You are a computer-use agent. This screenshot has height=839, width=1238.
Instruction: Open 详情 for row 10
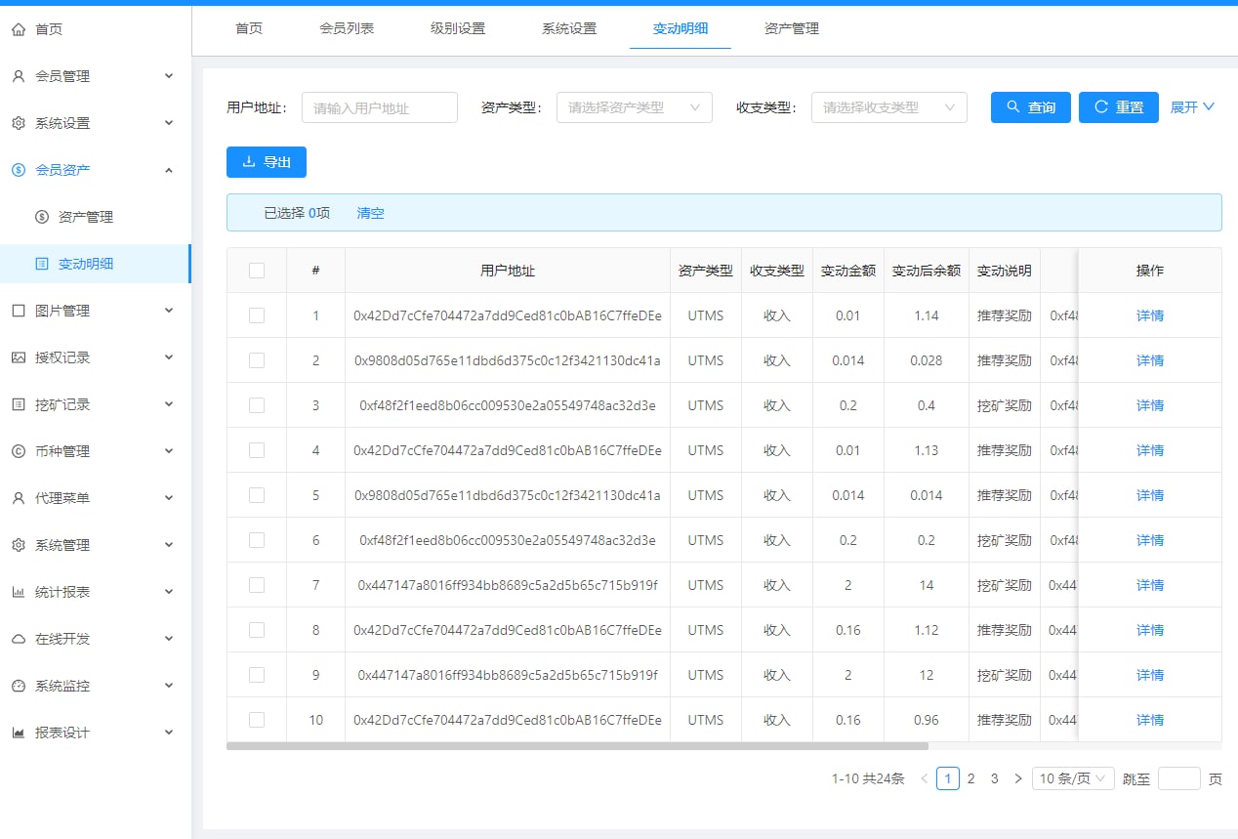pyautogui.click(x=1150, y=720)
